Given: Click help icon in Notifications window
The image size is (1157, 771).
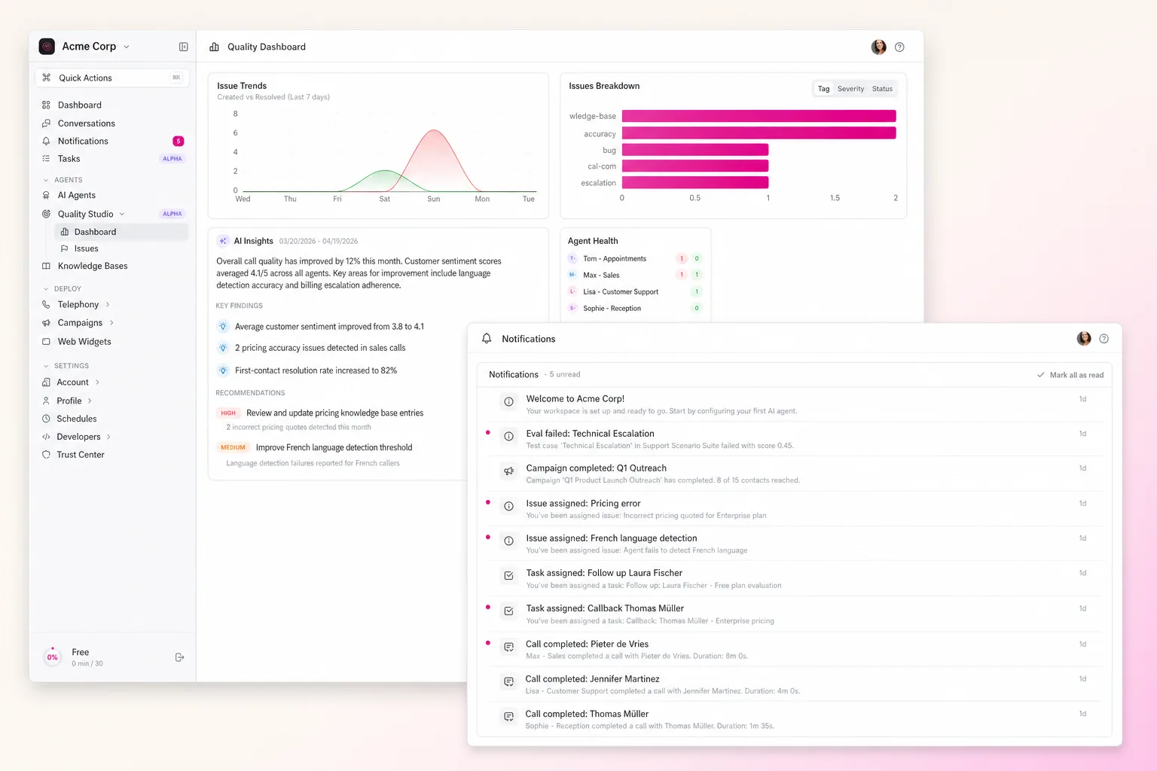Looking at the screenshot, I should [x=1104, y=339].
